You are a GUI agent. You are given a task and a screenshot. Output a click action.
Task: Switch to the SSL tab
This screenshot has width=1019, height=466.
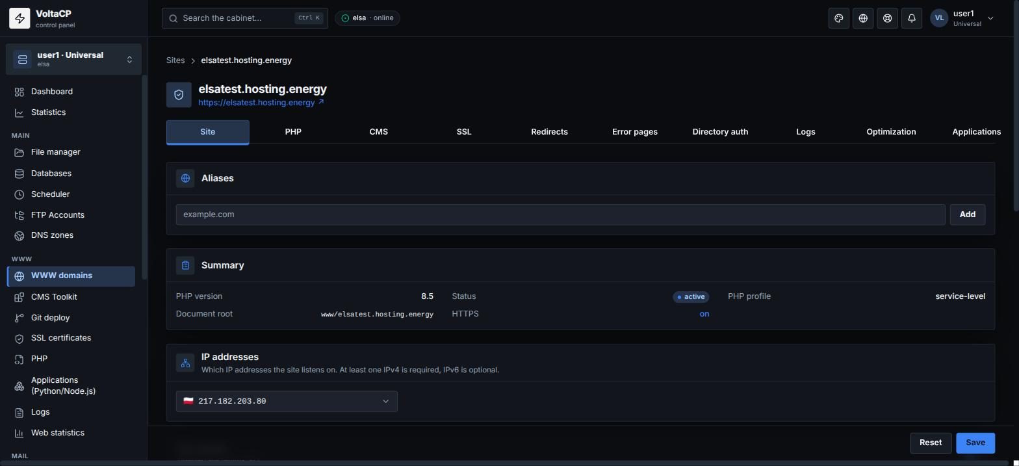[x=464, y=132]
